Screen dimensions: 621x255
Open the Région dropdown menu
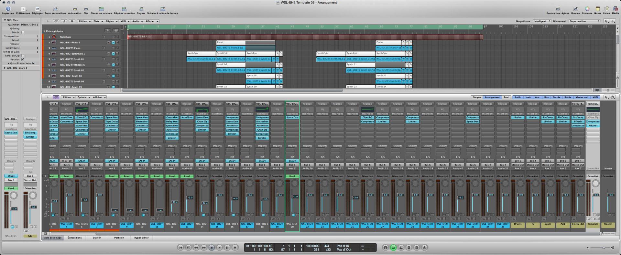coord(111,21)
